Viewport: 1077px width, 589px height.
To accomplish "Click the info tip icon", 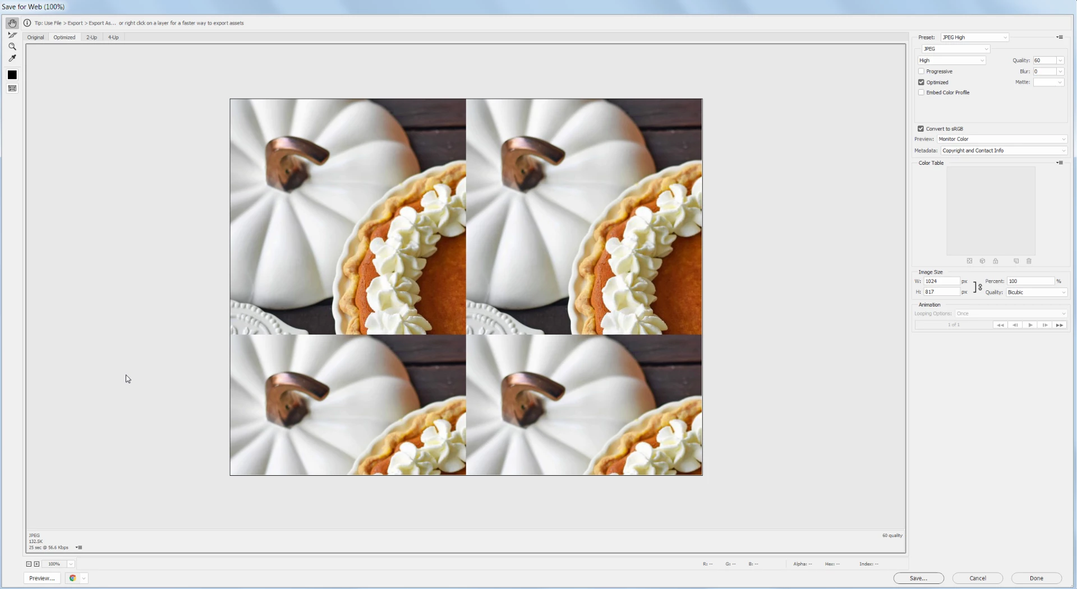I will coord(27,23).
